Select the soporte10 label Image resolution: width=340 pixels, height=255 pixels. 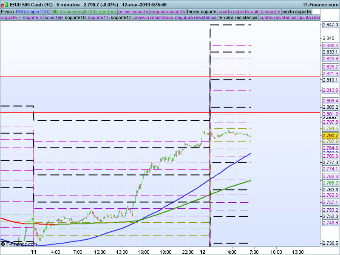(75, 18)
